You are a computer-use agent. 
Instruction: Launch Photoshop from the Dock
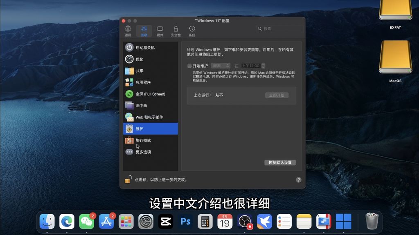pyautogui.click(x=185, y=222)
